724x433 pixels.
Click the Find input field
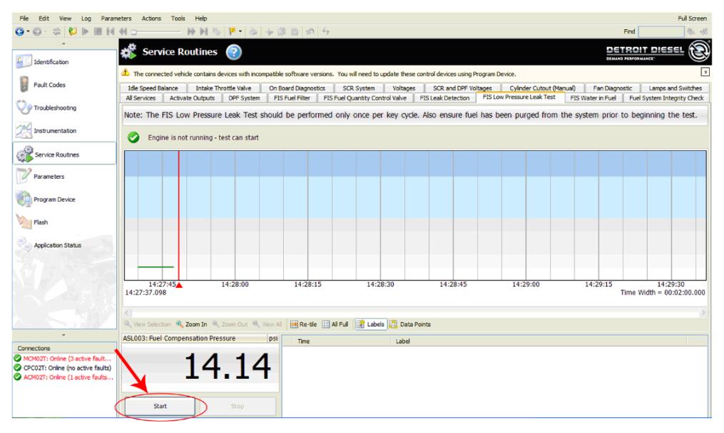(661, 31)
